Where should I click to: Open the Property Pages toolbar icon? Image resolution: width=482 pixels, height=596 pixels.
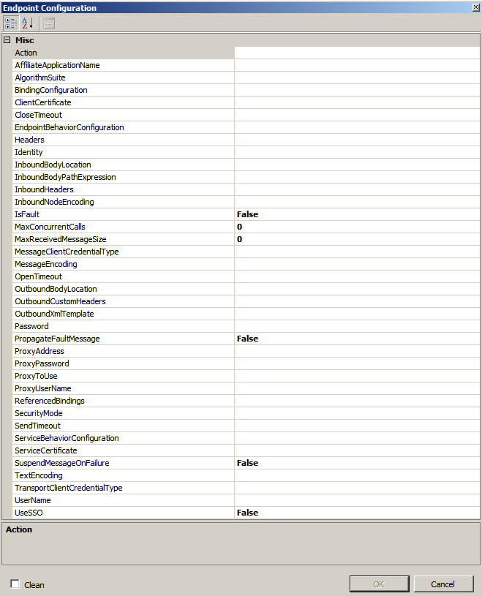[x=49, y=23]
